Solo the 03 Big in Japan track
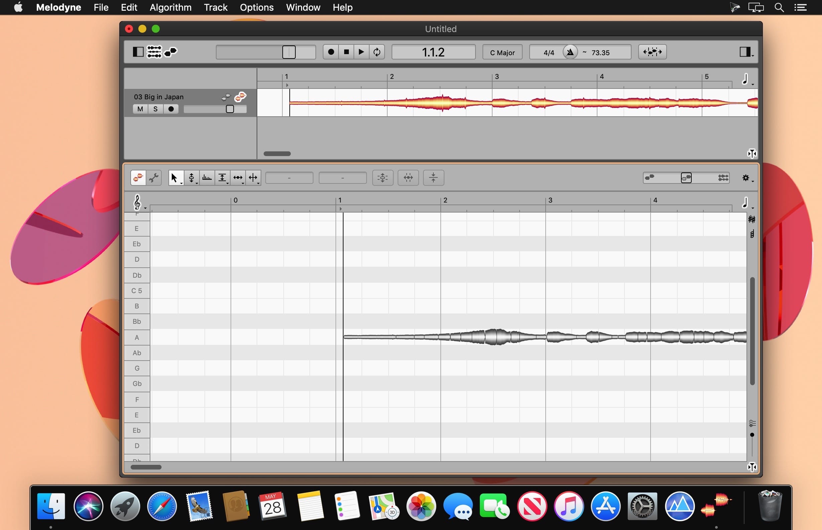 [155, 109]
